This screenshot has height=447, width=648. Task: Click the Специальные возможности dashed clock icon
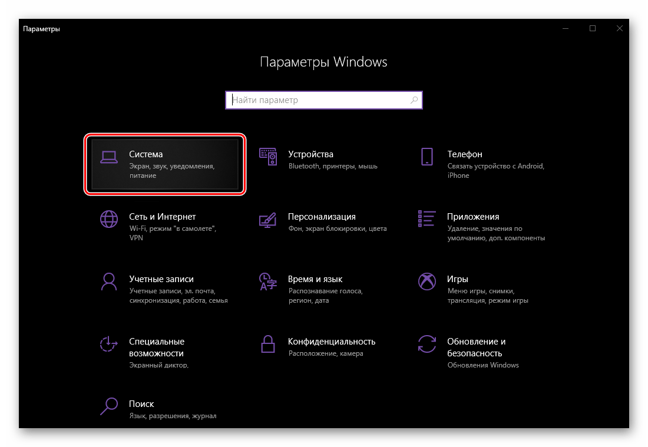click(x=108, y=344)
